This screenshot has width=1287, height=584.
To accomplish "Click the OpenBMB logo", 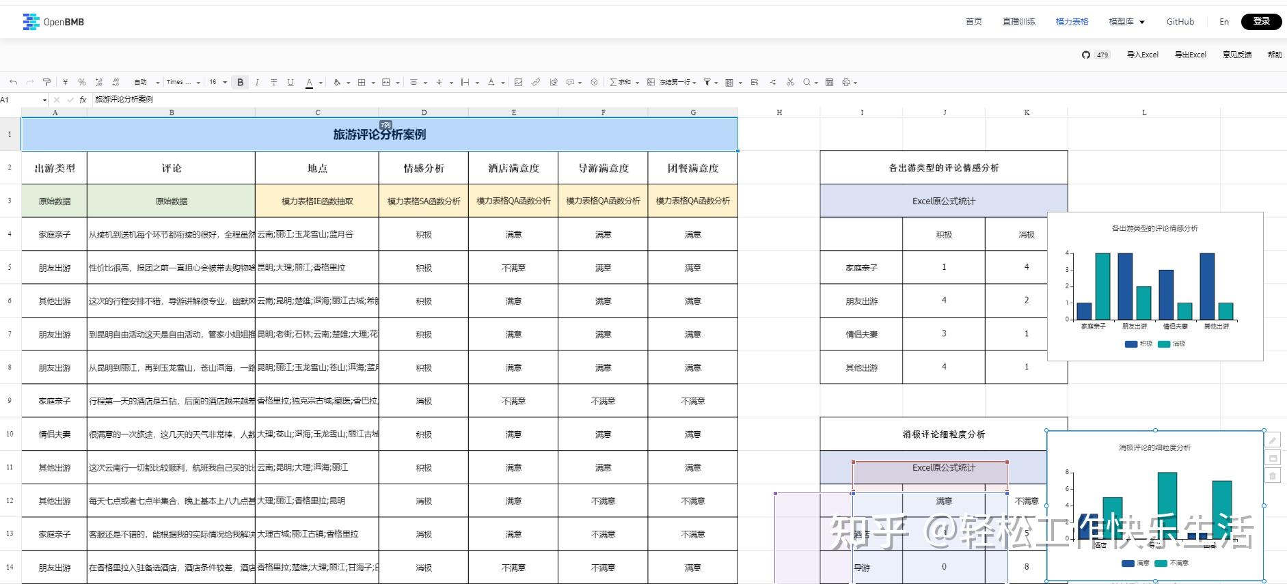I will click(53, 22).
